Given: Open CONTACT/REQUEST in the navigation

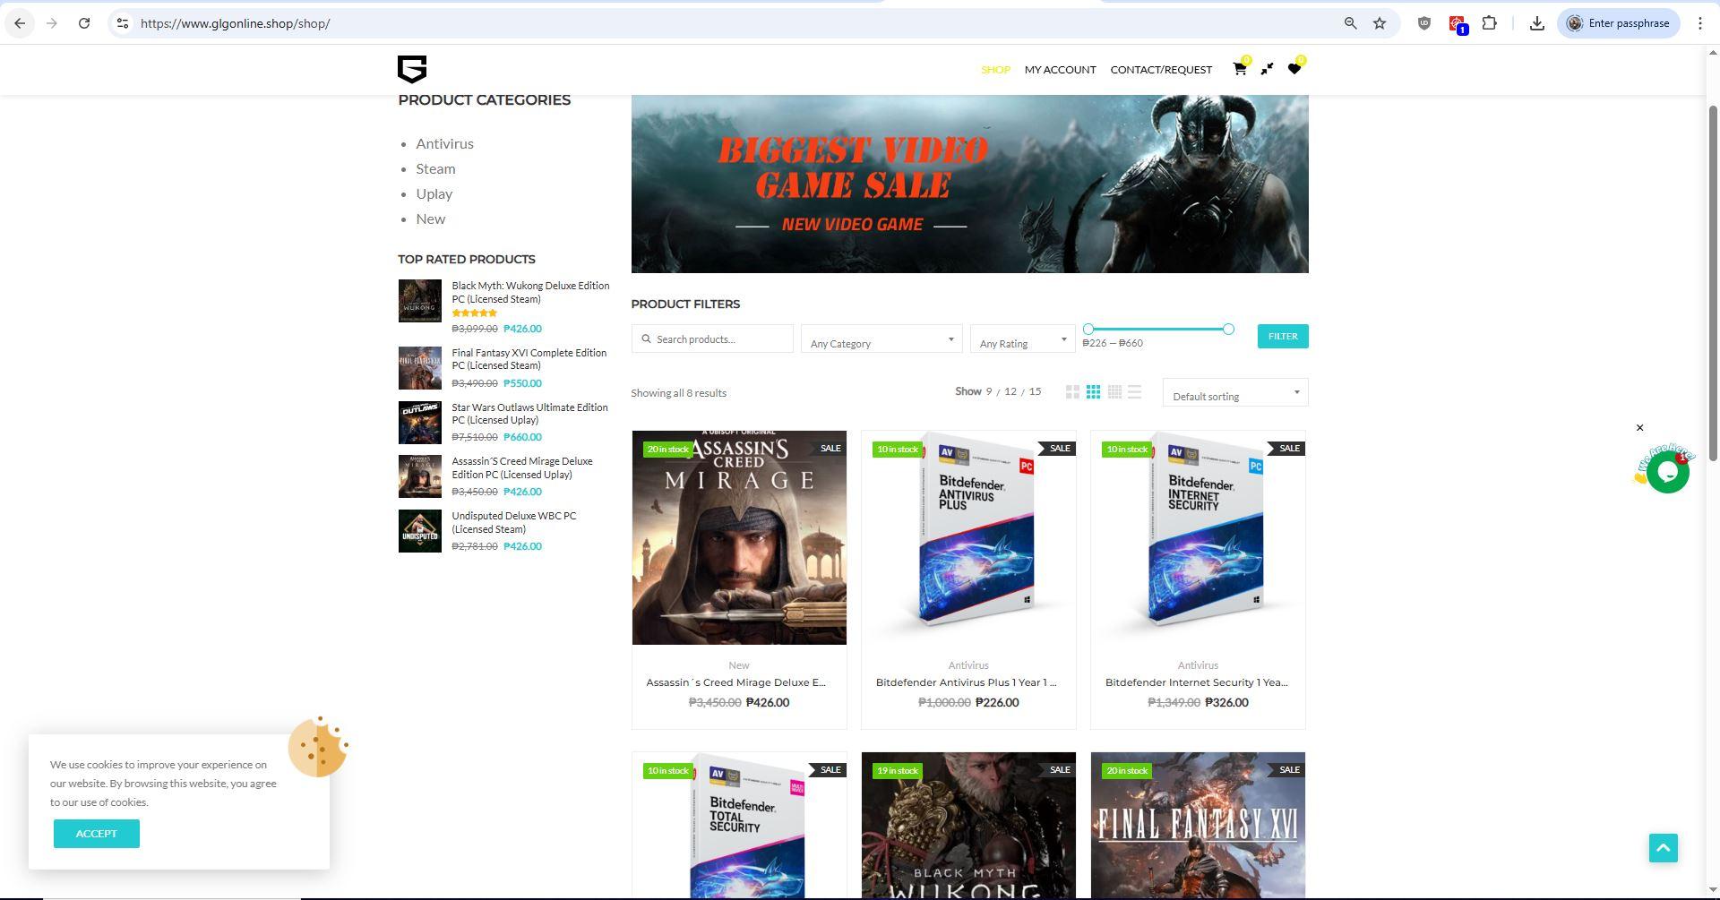Looking at the screenshot, I should [1161, 70].
